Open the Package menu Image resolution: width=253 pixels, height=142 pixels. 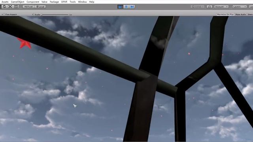(x=54, y=2)
